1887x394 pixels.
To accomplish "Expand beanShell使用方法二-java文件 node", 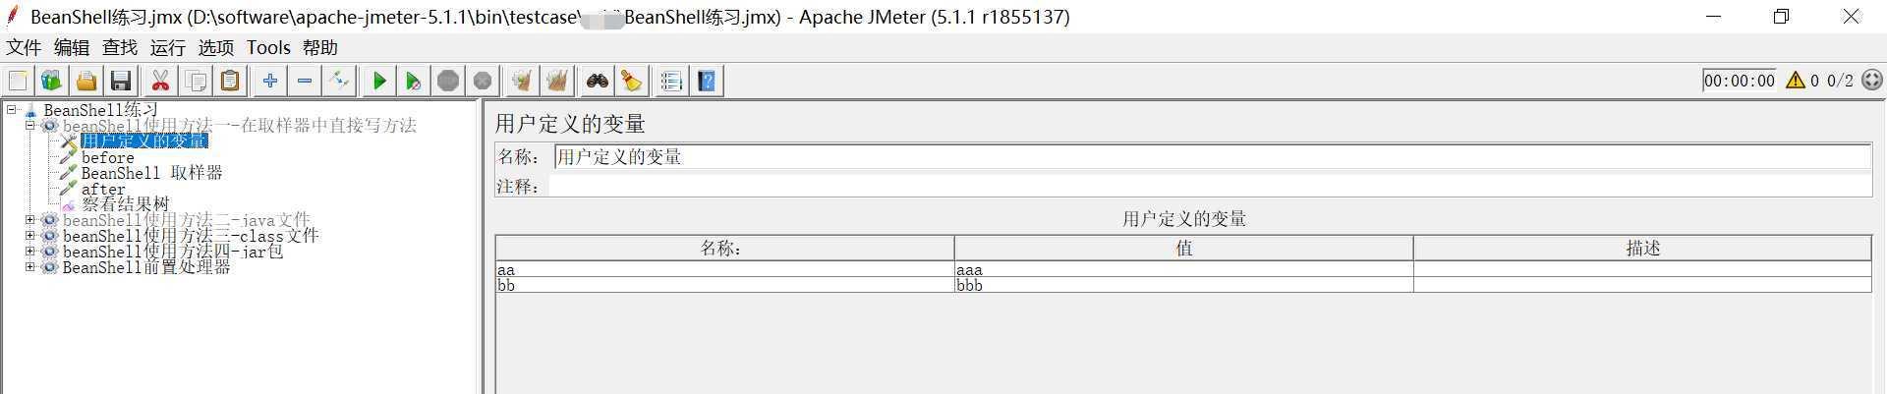I will (29, 220).
